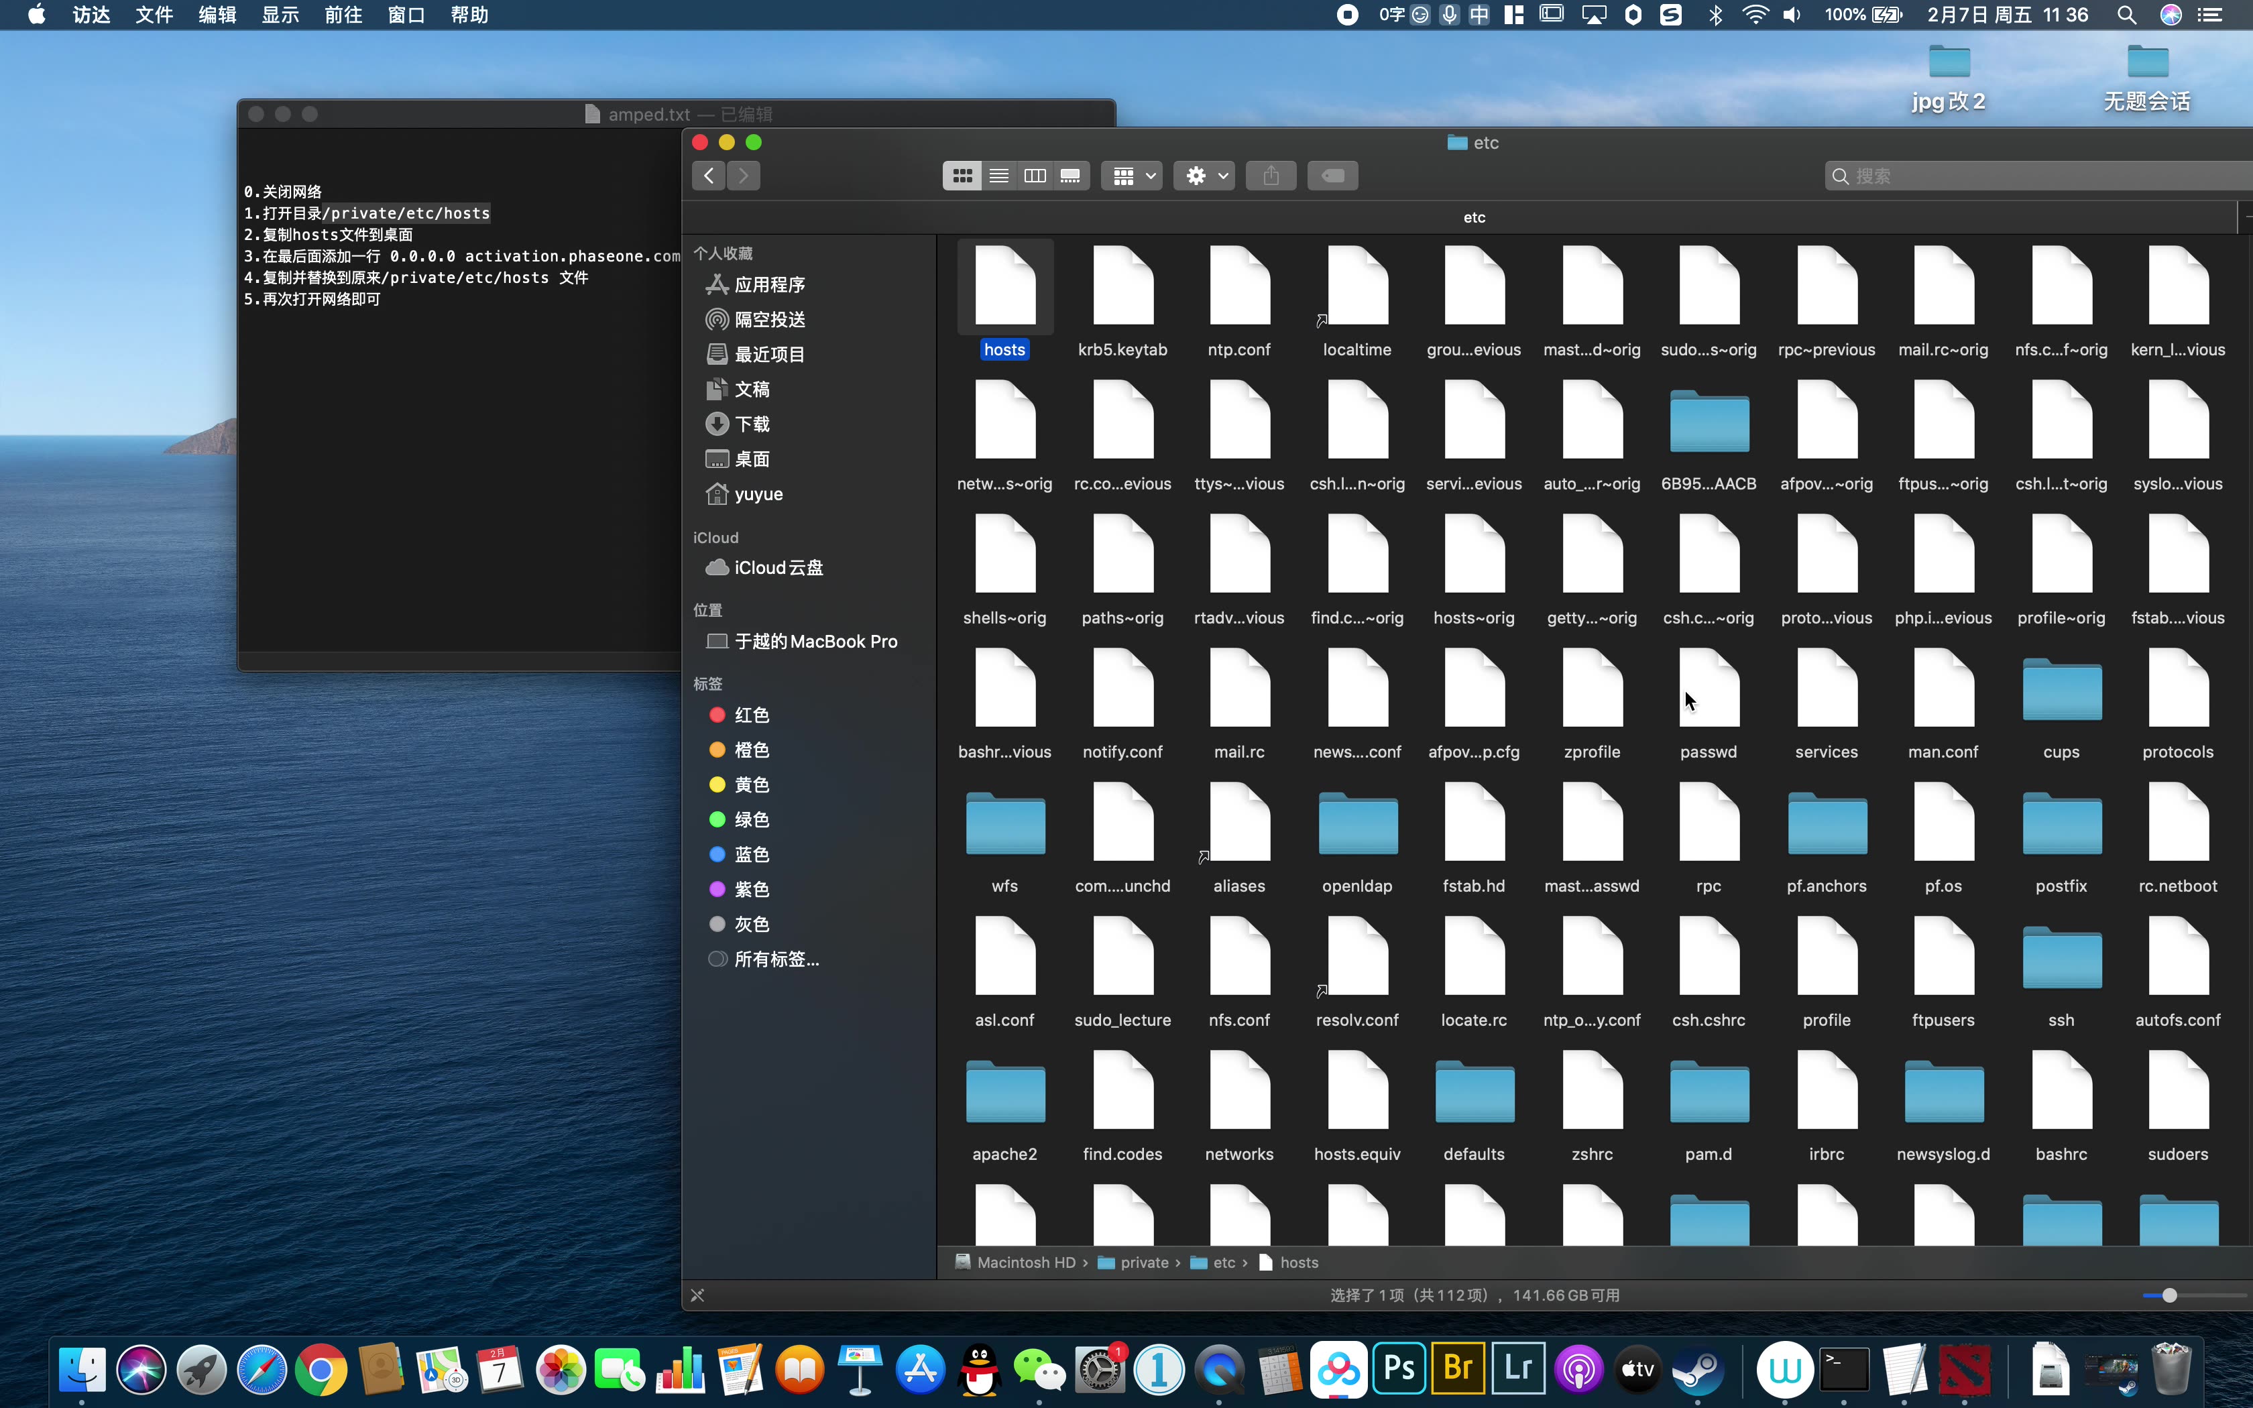Go back with the back arrow
The height and width of the screenshot is (1408, 2253).
[709, 176]
